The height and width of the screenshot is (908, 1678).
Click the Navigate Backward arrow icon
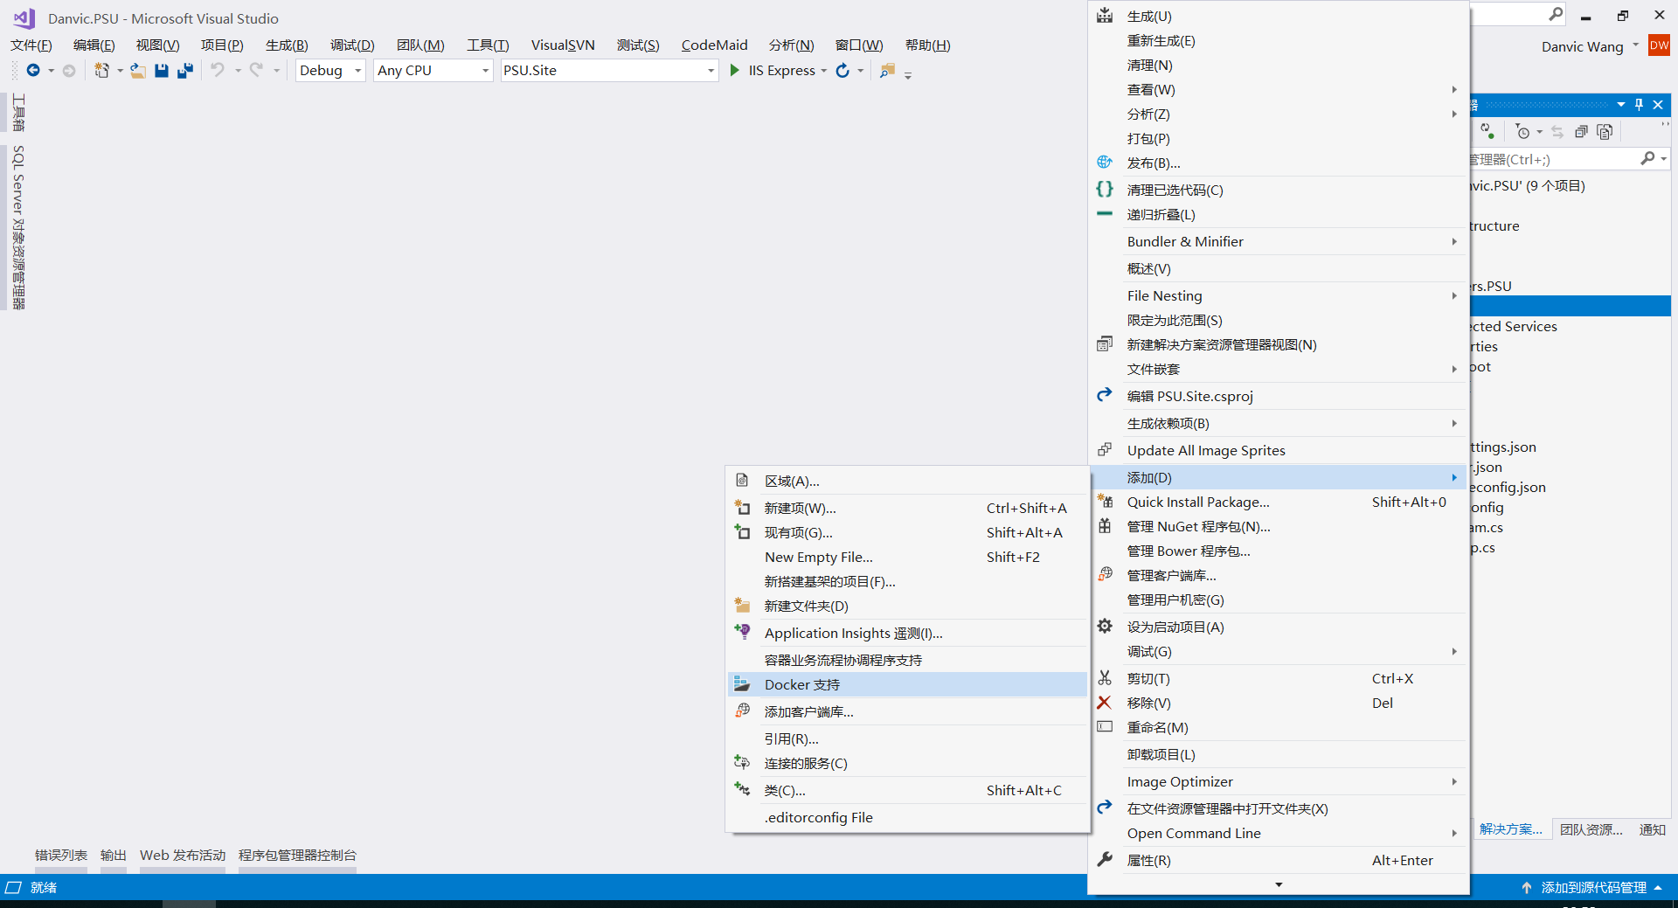33,70
